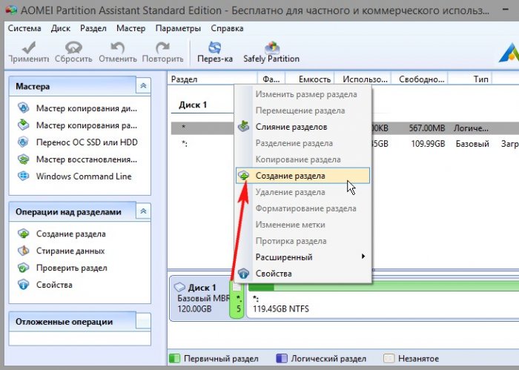
Task: Select the row showing 109.99GB free
Action: [x=345, y=144]
